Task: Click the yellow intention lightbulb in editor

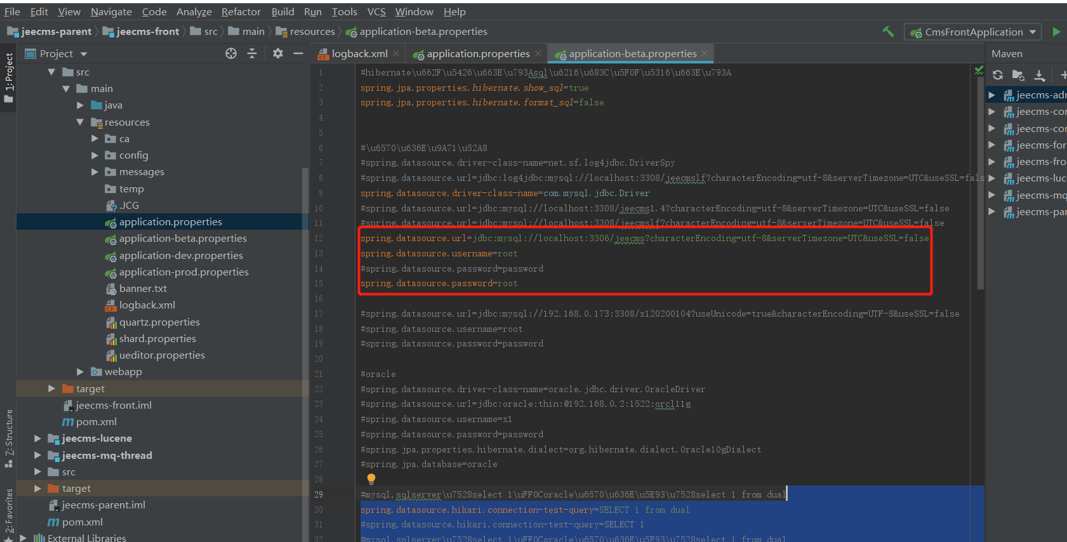Action: click(x=371, y=479)
